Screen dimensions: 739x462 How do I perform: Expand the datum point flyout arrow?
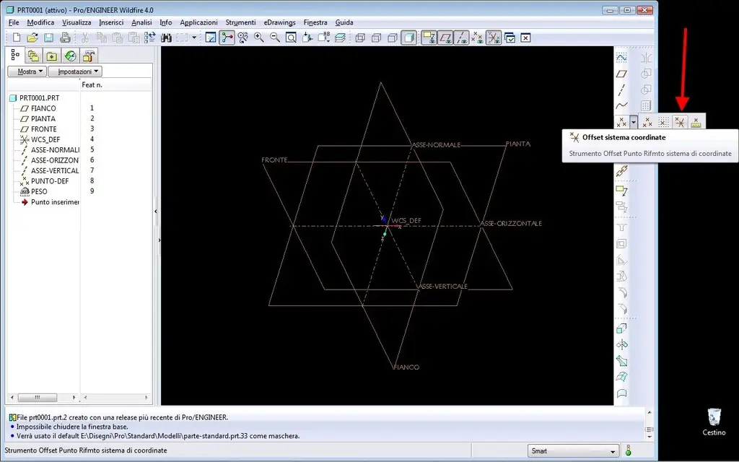tap(634, 122)
